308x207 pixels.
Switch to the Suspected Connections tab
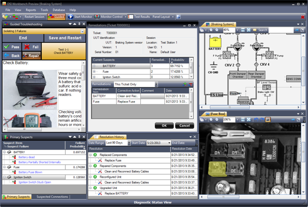pos(53,197)
